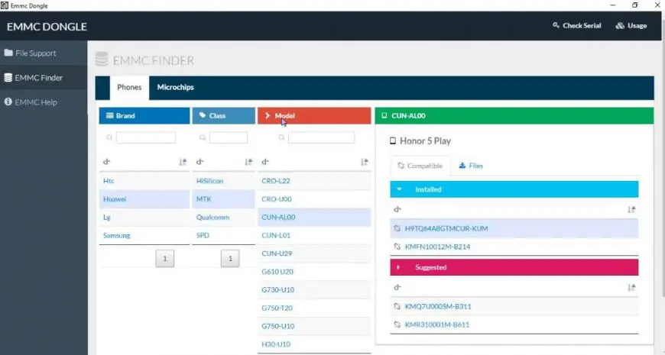665x355 pixels.
Task: Open the Compatible tab for Honor 5 Play
Action: (420, 166)
